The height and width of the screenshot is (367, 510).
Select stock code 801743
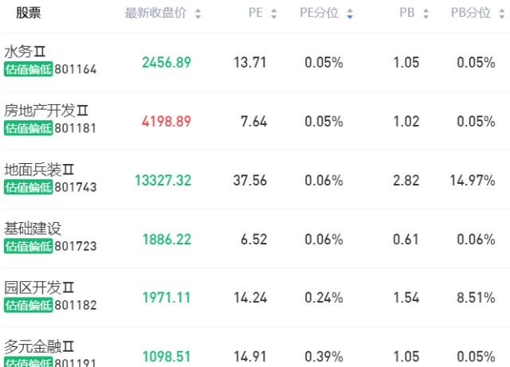pyautogui.click(x=76, y=187)
